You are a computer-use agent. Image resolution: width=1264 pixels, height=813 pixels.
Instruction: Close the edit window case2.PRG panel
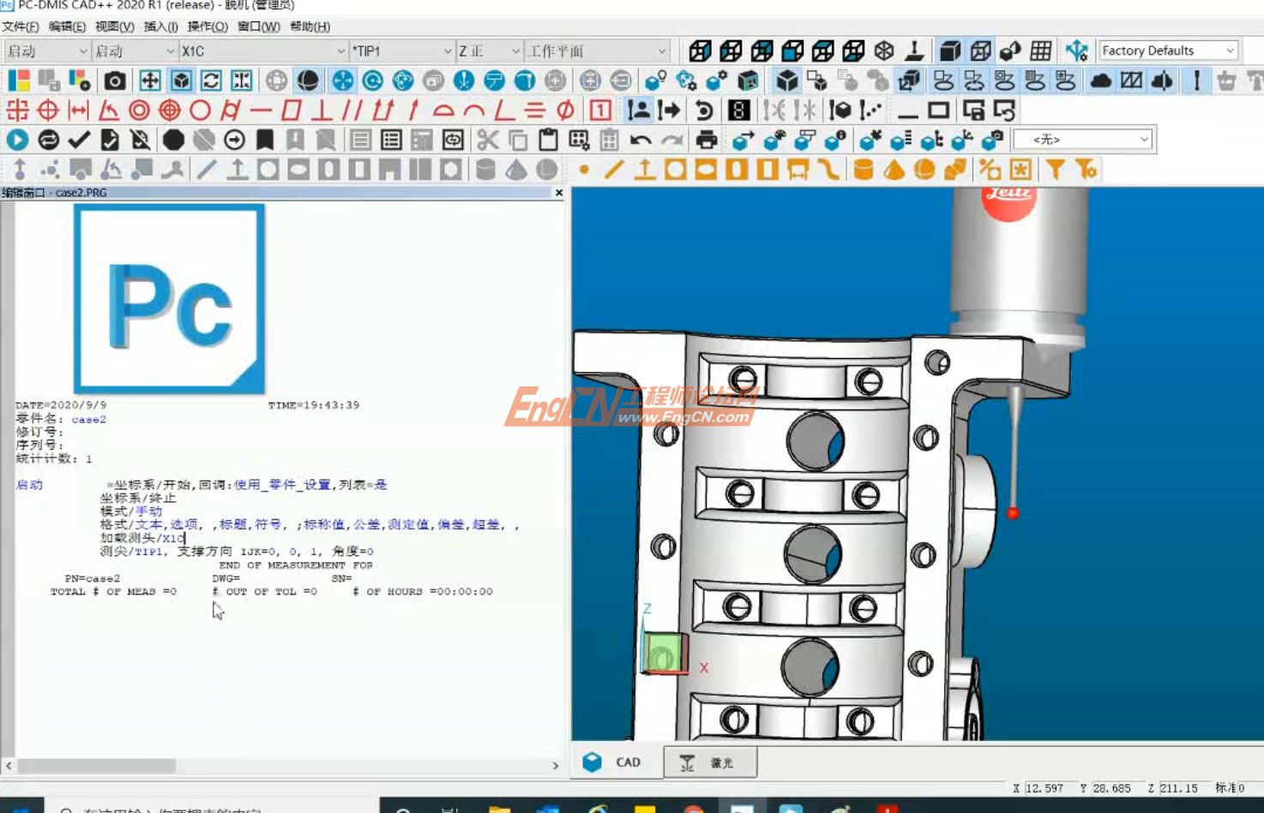click(x=559, y=193)
